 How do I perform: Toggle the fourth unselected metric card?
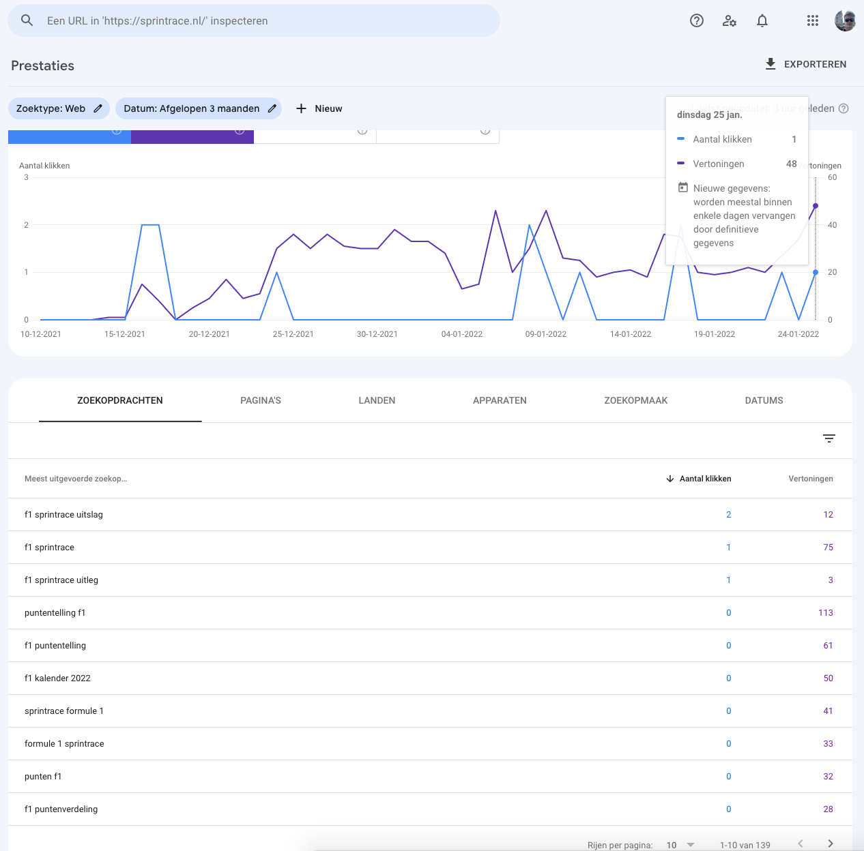pos(438,136)
